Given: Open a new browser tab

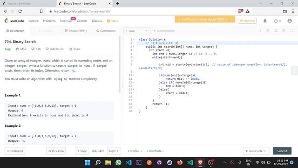Looking at the screenshot, I should (x=117, y=3).
